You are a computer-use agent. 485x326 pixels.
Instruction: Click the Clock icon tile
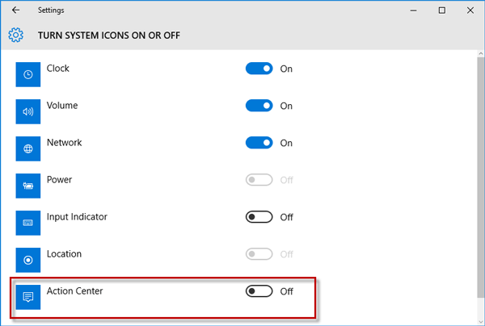[x=28, y=74]
